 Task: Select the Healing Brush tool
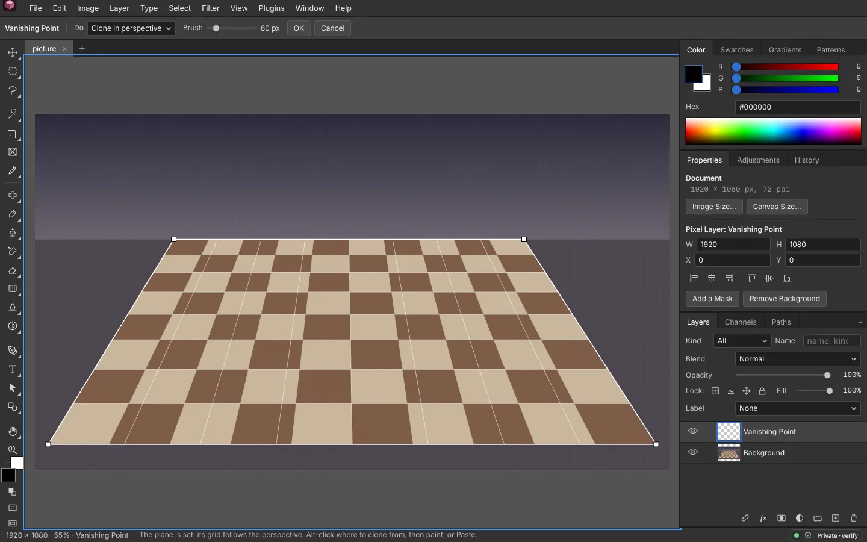coord(13,195)
